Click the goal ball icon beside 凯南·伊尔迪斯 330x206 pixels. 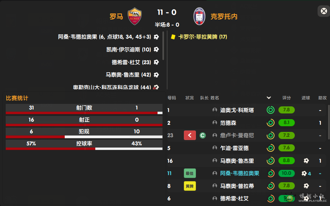(156, 50)
